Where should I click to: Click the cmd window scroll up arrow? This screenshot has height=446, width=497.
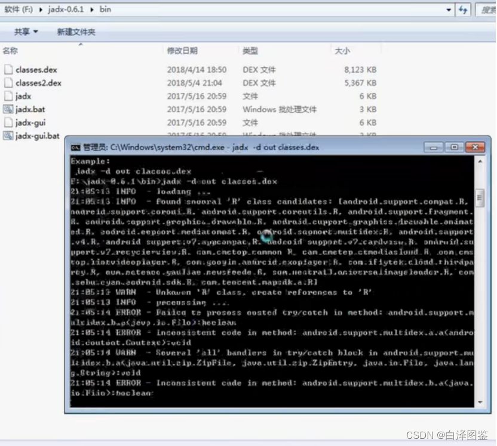click(480, 162)
